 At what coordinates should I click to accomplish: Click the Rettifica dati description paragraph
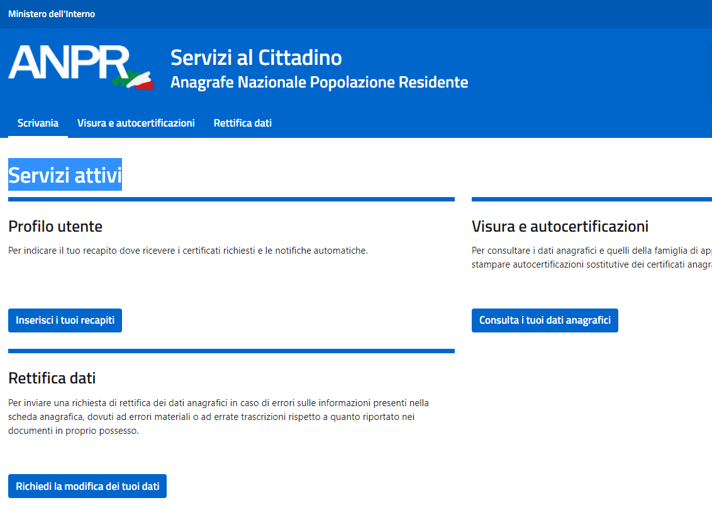218,417
